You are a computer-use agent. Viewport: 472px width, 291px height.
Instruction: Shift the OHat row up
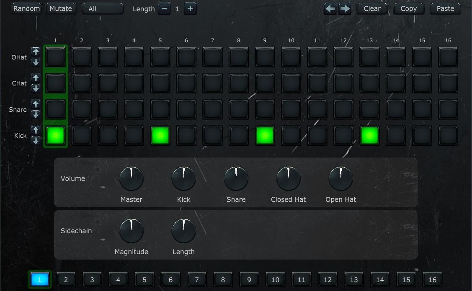pos(36,52)
